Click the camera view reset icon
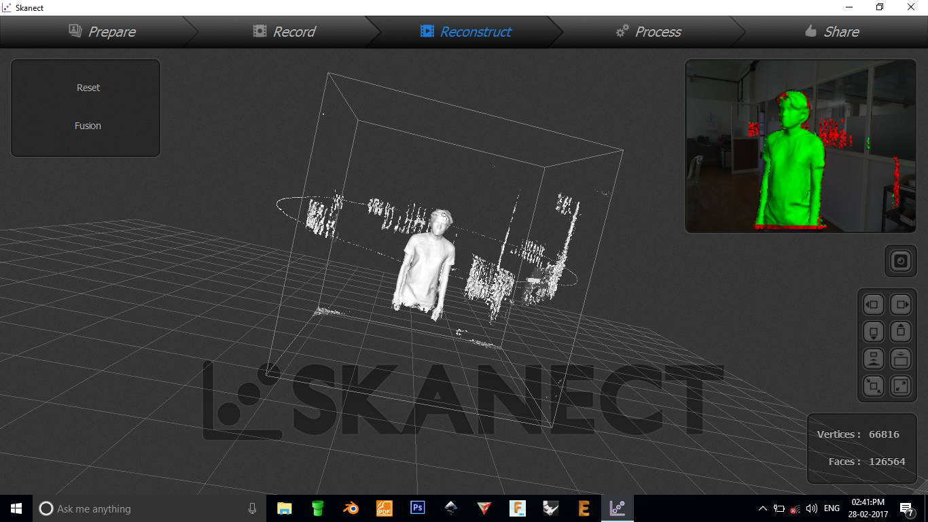Image resolution: width=928 pixels, height=522 pixels. tap(900, 261)
